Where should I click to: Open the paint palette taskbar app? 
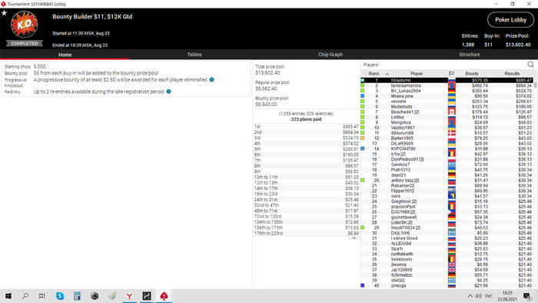[x=112, y=296]
